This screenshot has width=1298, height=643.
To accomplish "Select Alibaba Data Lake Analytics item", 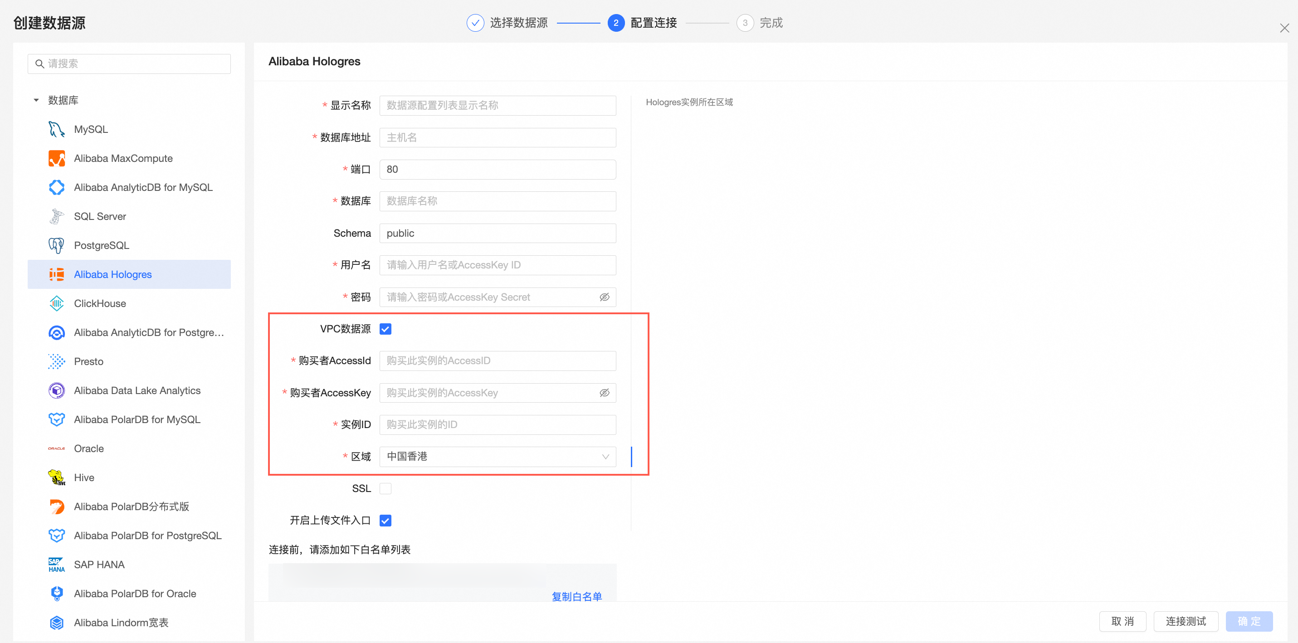I will pos(137,390).
